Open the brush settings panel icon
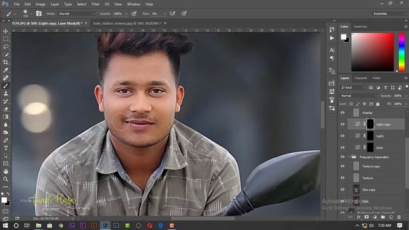Screen dimensions: 409x230 coord(38,13)
